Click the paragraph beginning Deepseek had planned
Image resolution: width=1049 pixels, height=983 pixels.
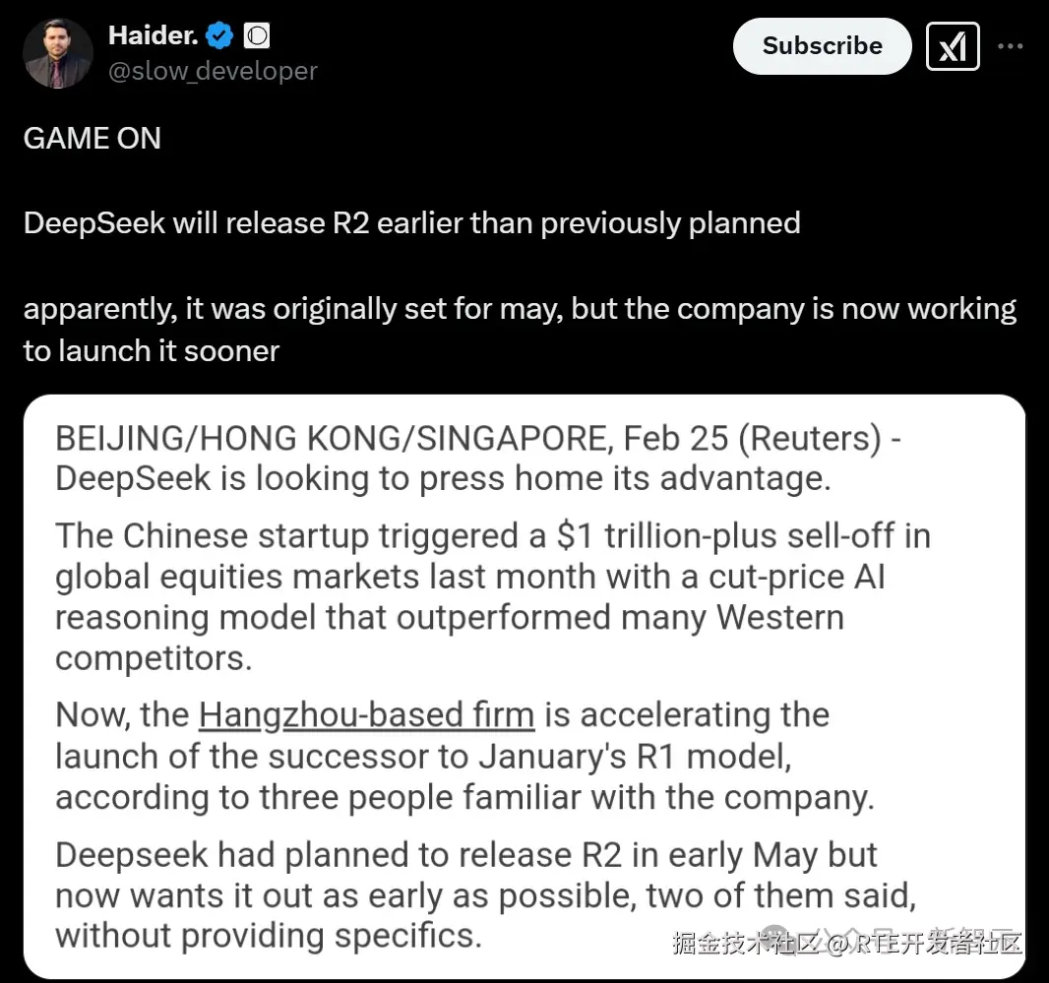pyautogui.click(x=486, y=895)
